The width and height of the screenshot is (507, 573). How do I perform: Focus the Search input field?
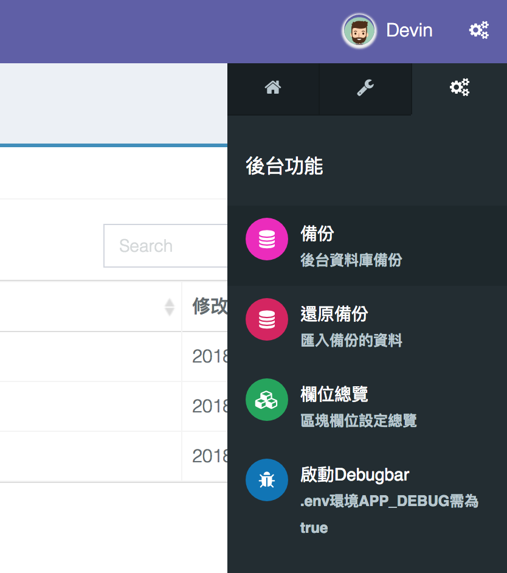pyautogui.click(x=165, y=246)
